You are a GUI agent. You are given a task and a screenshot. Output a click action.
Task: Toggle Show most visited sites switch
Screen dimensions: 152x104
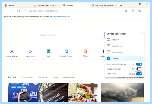point(139,64)
